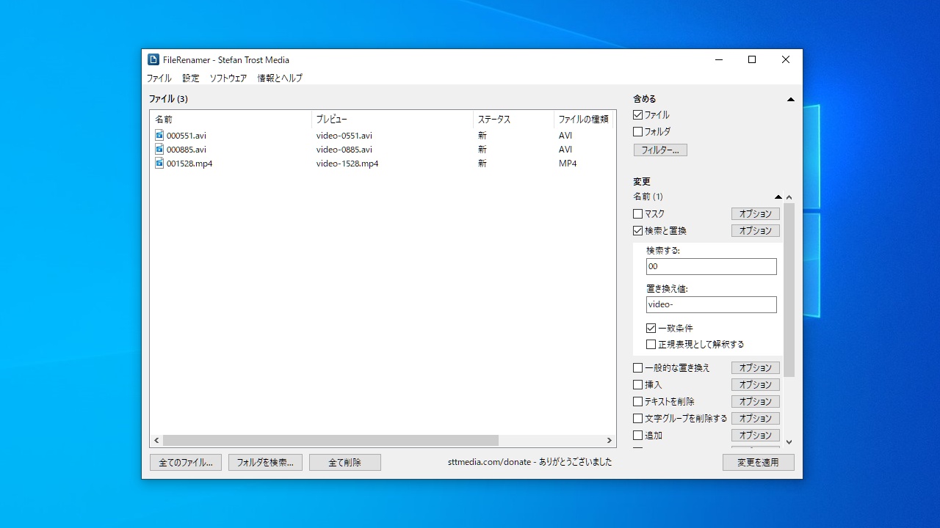Click the file list scroll left arrow

point(156,441)
